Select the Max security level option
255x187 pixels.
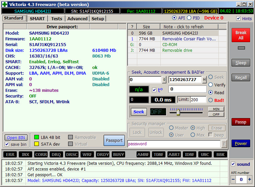(x=193, y=135)
